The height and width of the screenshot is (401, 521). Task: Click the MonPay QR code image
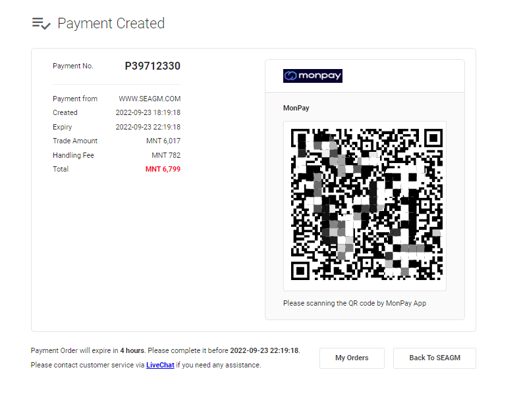click(x=366, y=204)
